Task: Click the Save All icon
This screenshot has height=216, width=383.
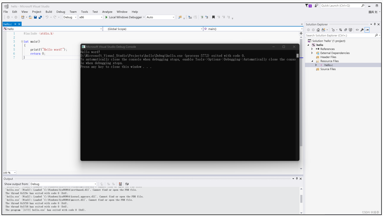Action: [x=40, y=17]
